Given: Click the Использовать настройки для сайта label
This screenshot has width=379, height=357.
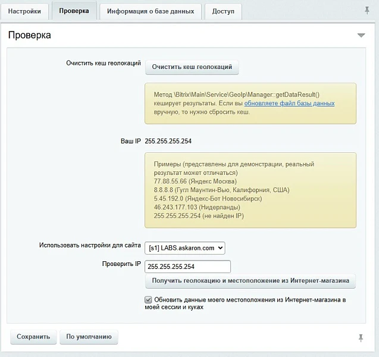Looking at the screenshot, I should point(90,245).
